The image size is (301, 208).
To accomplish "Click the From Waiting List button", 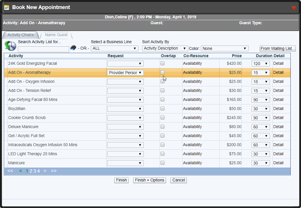I will (x=278, y=48).
